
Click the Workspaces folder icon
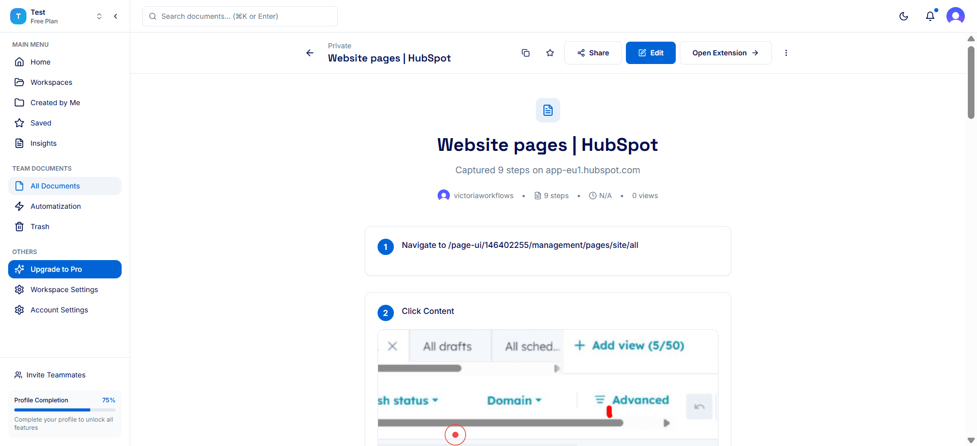[19, 82]
